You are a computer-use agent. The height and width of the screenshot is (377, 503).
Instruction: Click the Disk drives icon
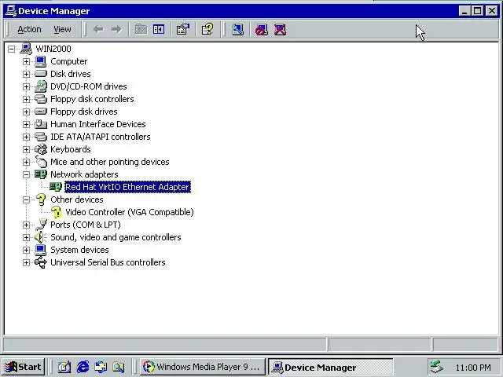click(41, 74)
